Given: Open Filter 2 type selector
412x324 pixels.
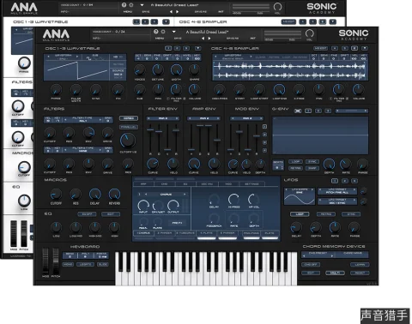Looking at the screenshot, I should pos(82,149).
